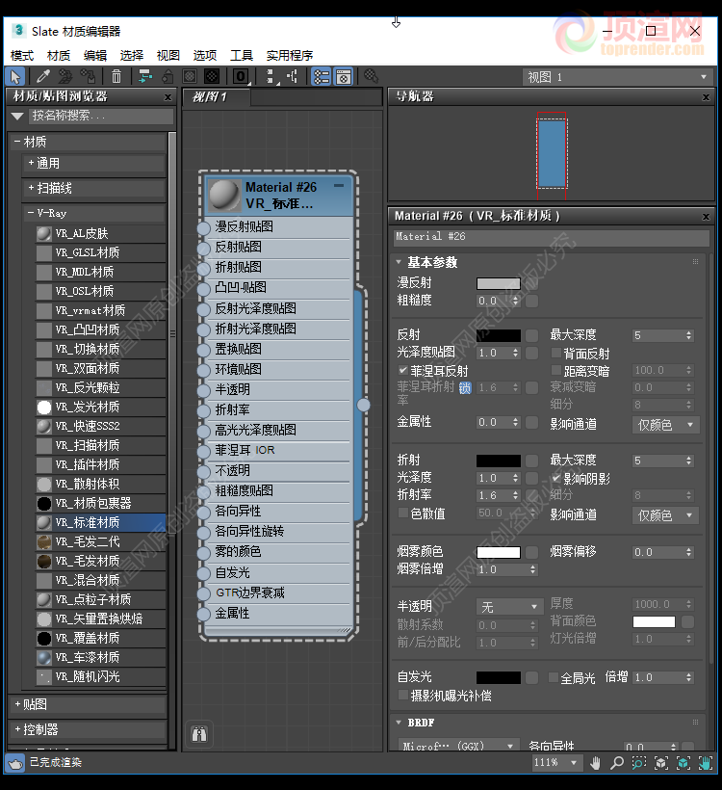
Task: Click the Material #26 sphere preview thumbnail
Action: 224,195
